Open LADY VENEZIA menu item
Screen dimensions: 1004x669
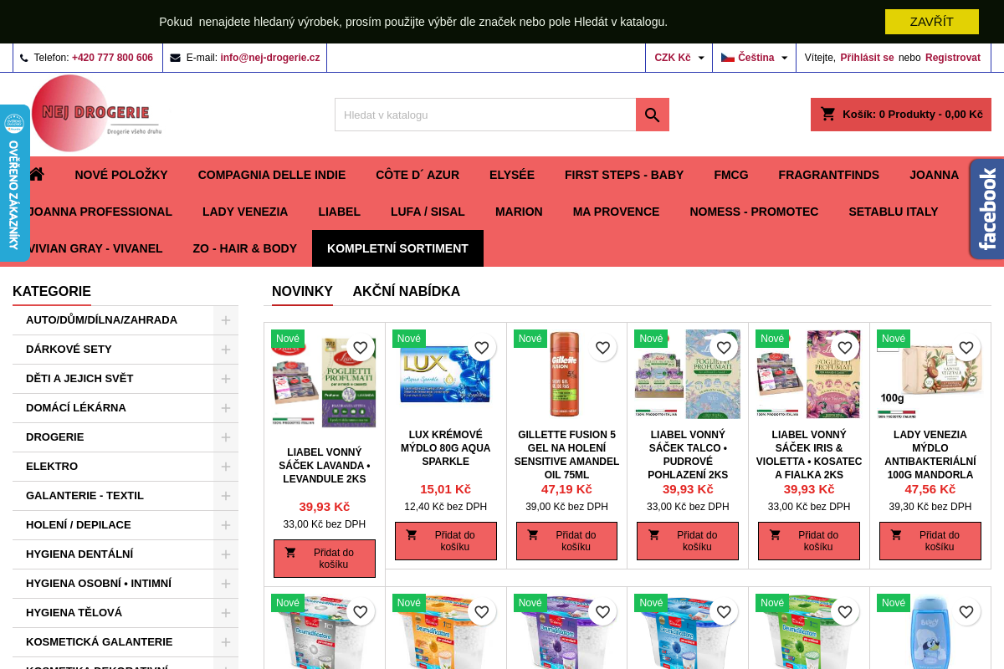pos(245,212)
